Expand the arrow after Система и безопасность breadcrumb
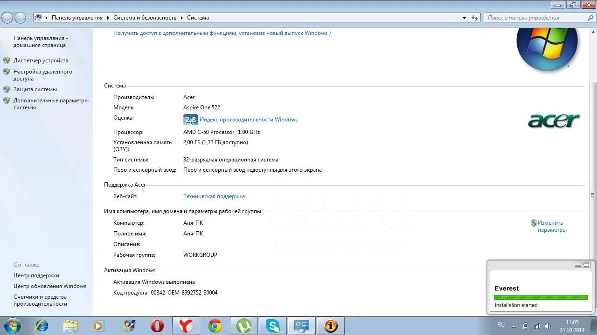 click(181, 18)
